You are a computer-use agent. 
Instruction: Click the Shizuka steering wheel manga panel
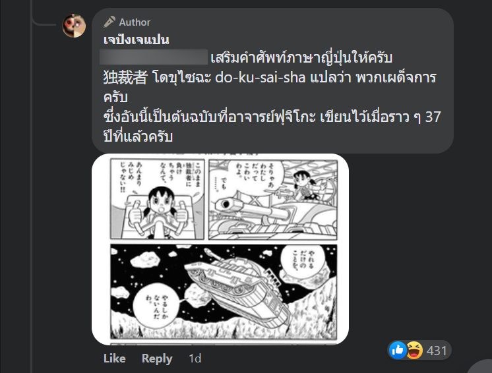point(157,199)
